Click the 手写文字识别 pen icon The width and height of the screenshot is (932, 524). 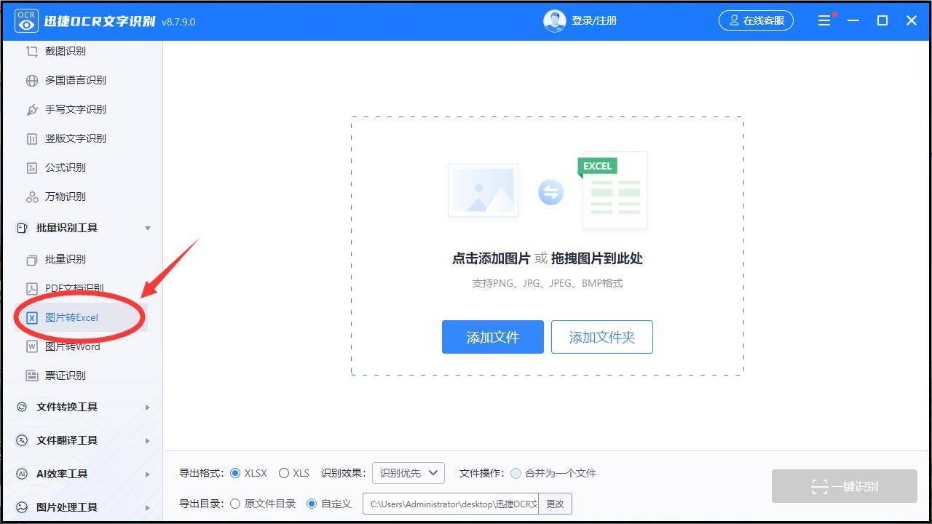point(31,109)
